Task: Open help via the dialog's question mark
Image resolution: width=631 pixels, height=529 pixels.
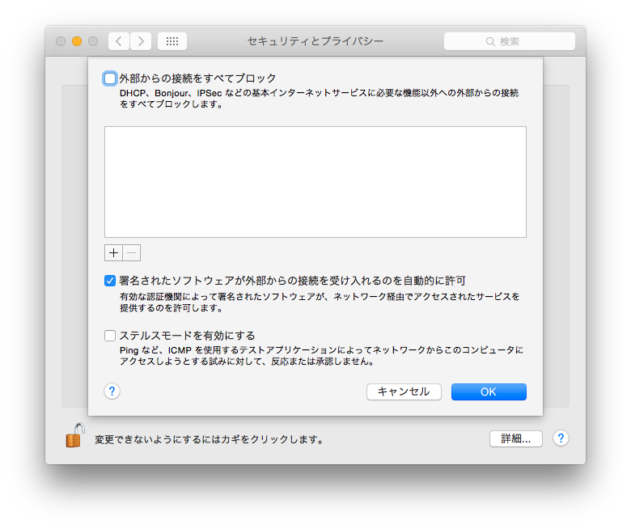Action: pos(112,391)
